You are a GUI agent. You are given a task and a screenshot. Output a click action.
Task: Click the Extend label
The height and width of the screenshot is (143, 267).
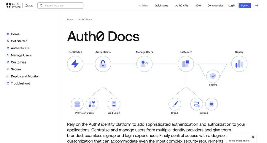tap(204, 113)
